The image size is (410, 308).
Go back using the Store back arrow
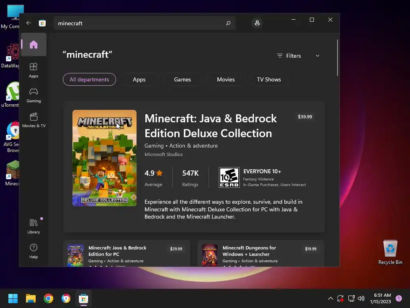(x=29, y=23)
